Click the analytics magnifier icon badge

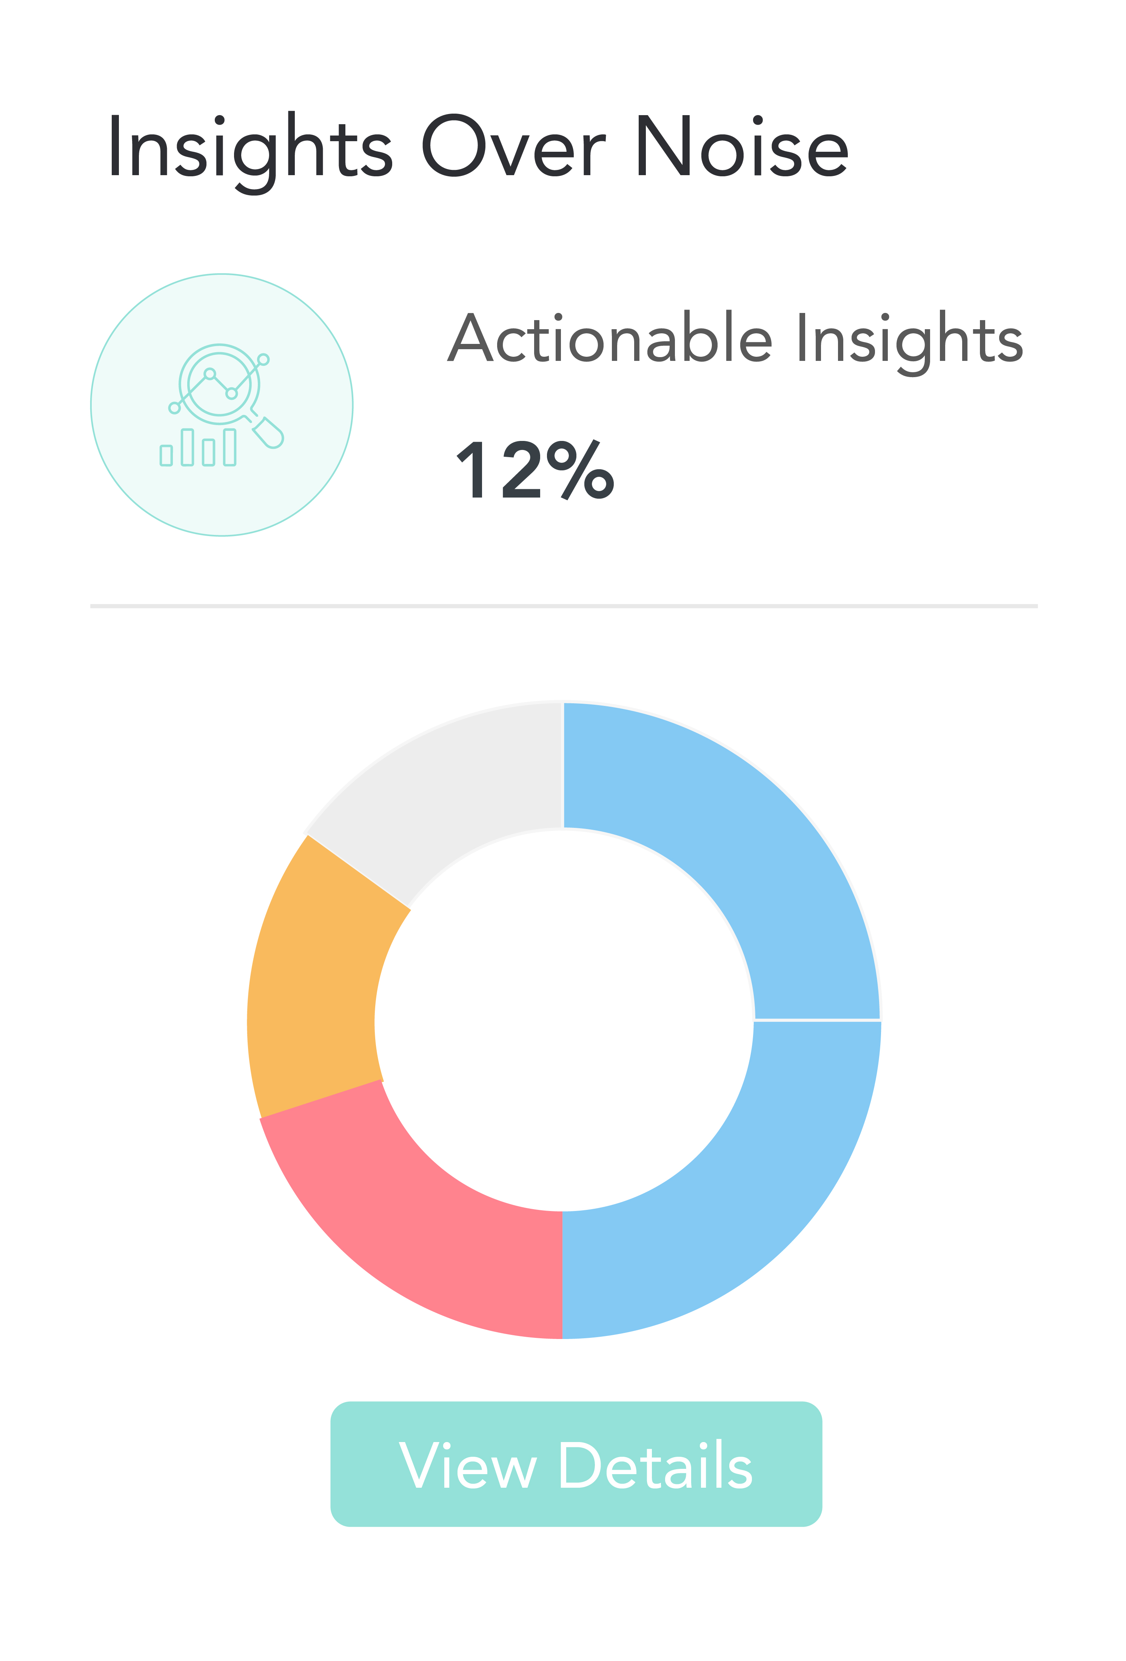point(222,405)
